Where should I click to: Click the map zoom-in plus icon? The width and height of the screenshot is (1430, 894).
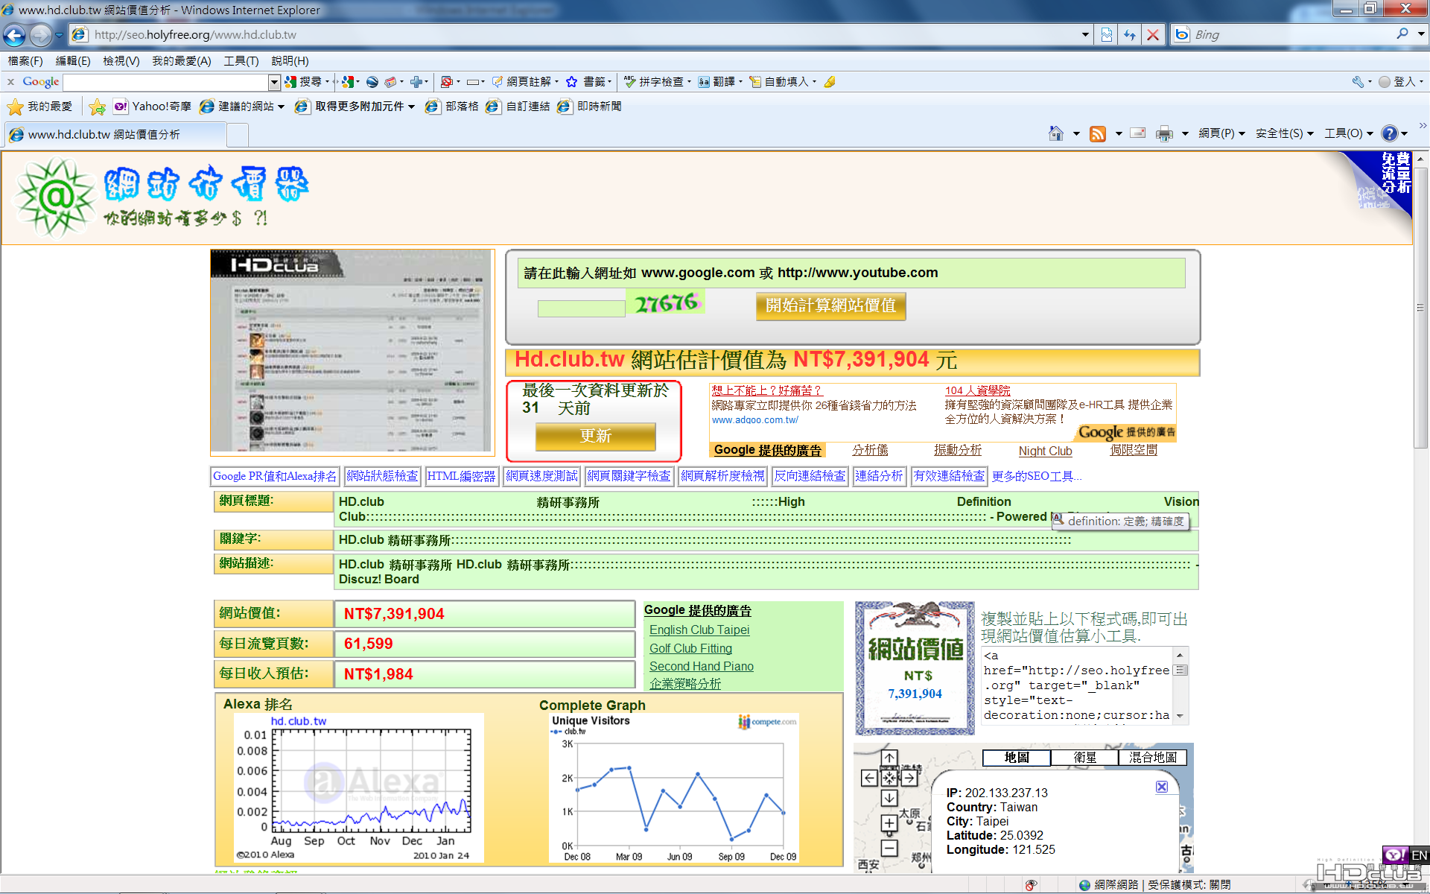pos(889,823)
